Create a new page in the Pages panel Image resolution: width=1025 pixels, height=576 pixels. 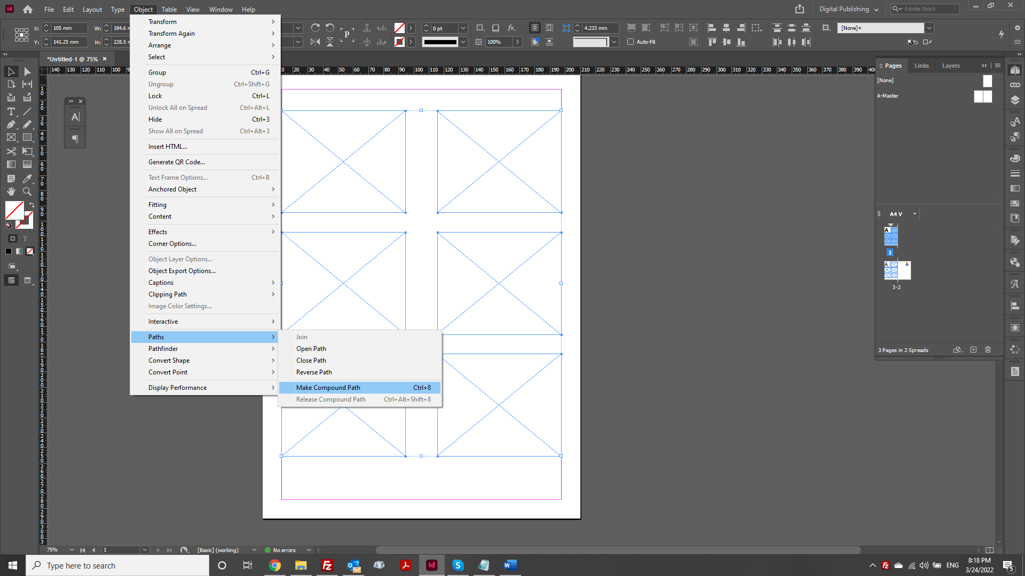(x=974, y=350)
